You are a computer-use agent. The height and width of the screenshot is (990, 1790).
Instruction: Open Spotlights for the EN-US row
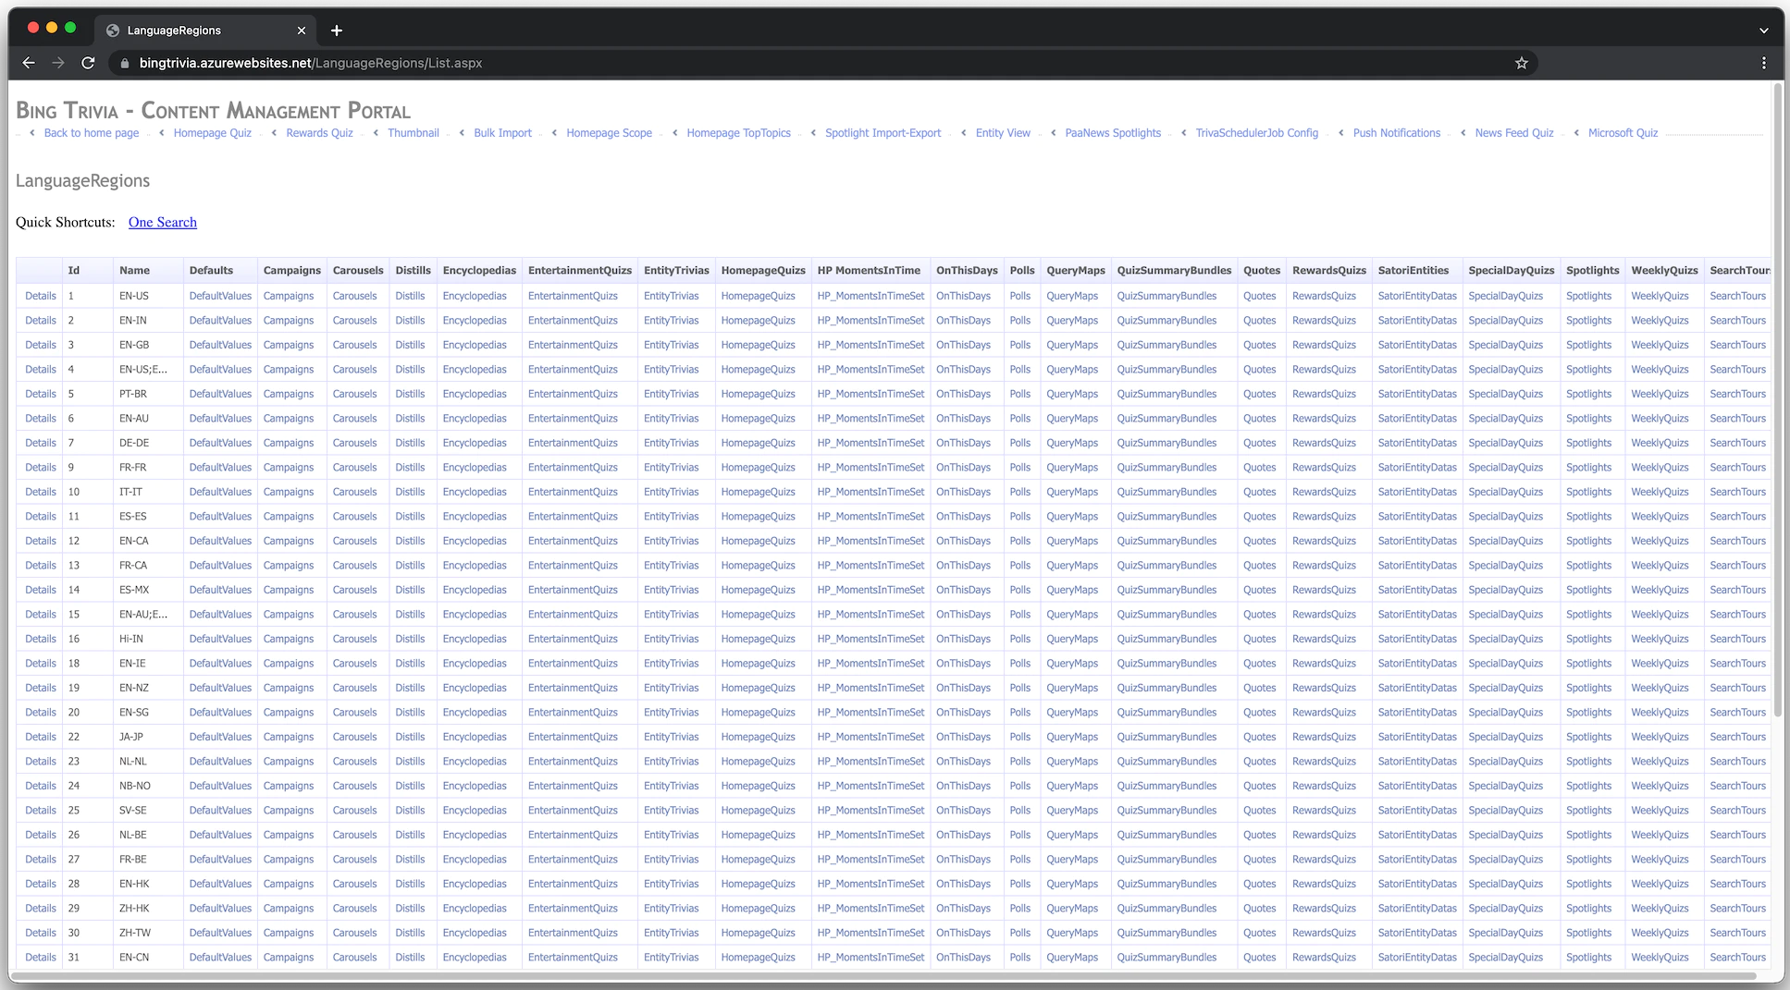pos(1588,296)
